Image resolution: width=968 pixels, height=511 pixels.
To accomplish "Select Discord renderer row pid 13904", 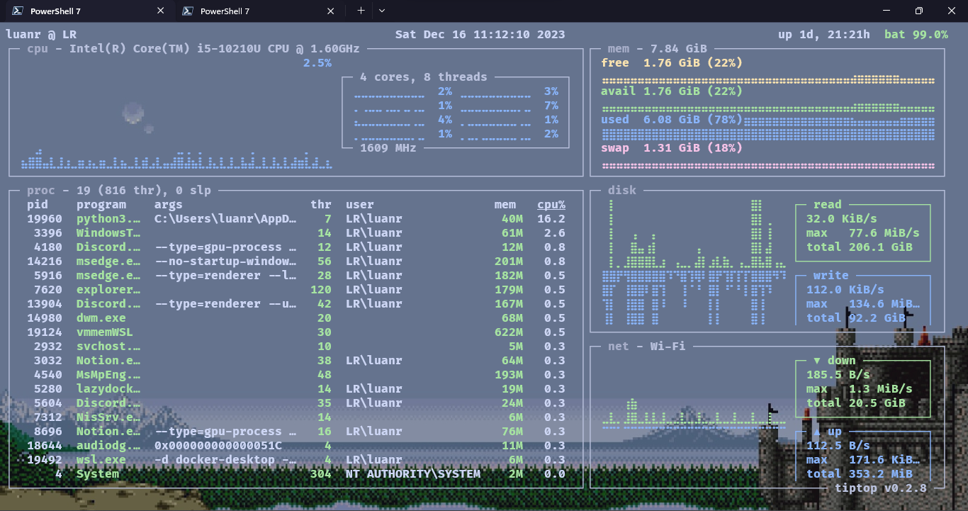I will [296, 304].
